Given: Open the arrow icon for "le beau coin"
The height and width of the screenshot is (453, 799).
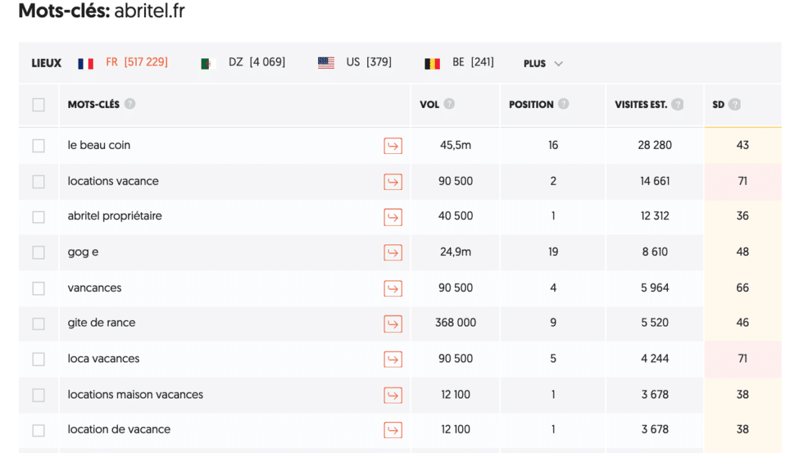Looking at the screenshot, I should pyautogui.click(x=392, y=146).
